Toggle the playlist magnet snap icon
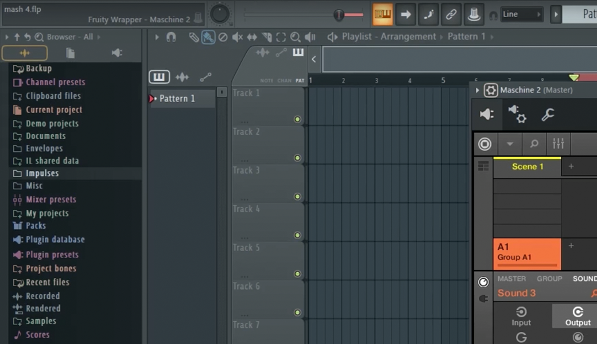Screen dimensions: 597x344 [171, 37]
